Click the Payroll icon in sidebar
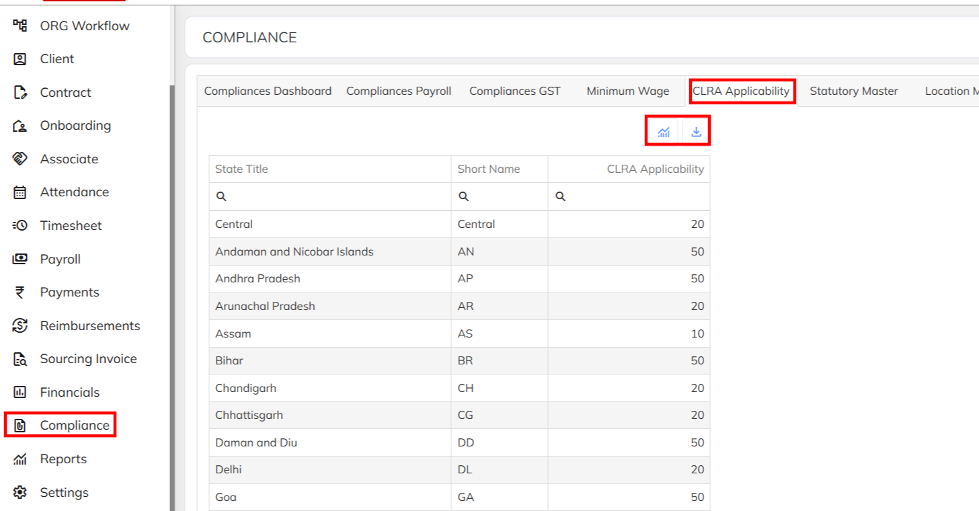The height and width of the screenshot is (511, 979). pyautogui.click(x=20, y=259)
